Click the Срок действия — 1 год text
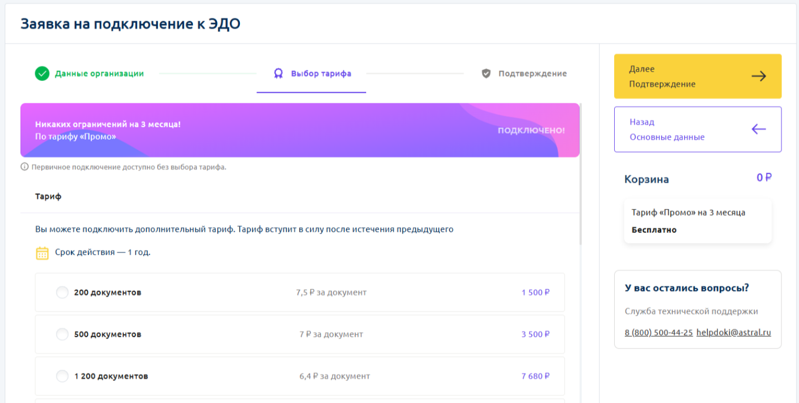Viewport: 799px width, 403px height. [103, 252]
